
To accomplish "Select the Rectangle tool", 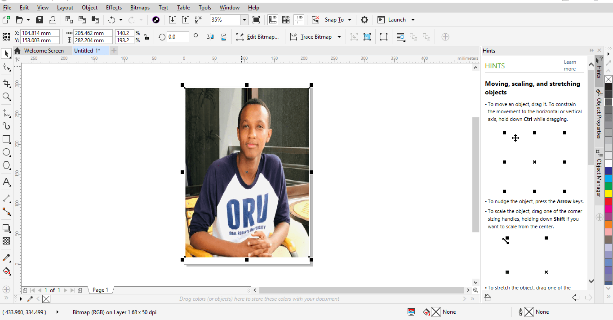I will (6, 139).
